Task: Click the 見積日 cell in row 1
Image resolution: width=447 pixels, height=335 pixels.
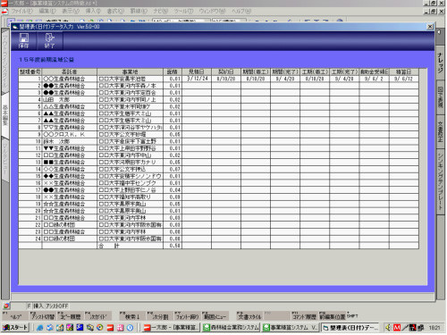Action: point(197,79)
